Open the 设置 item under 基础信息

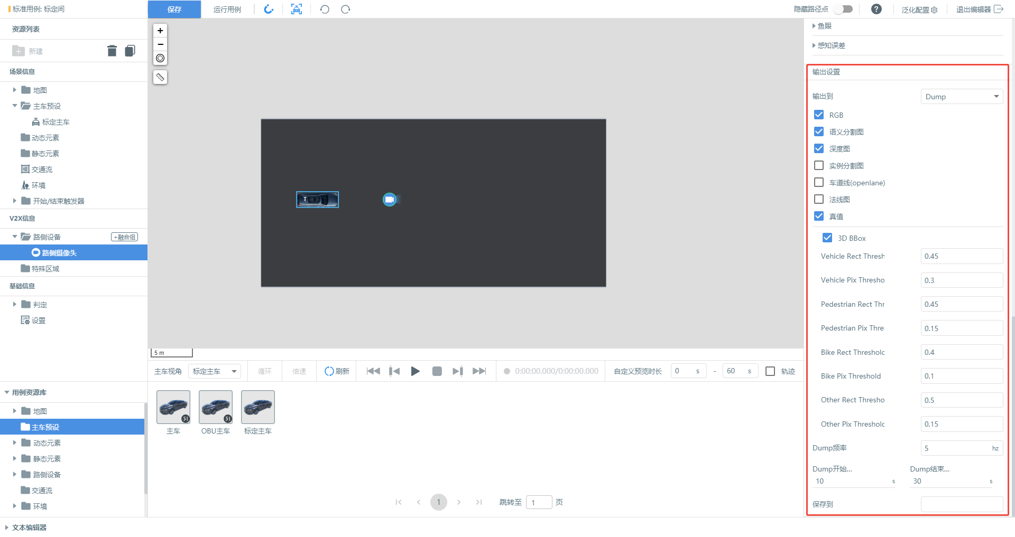pyautogui.click(x=33, y=321)
